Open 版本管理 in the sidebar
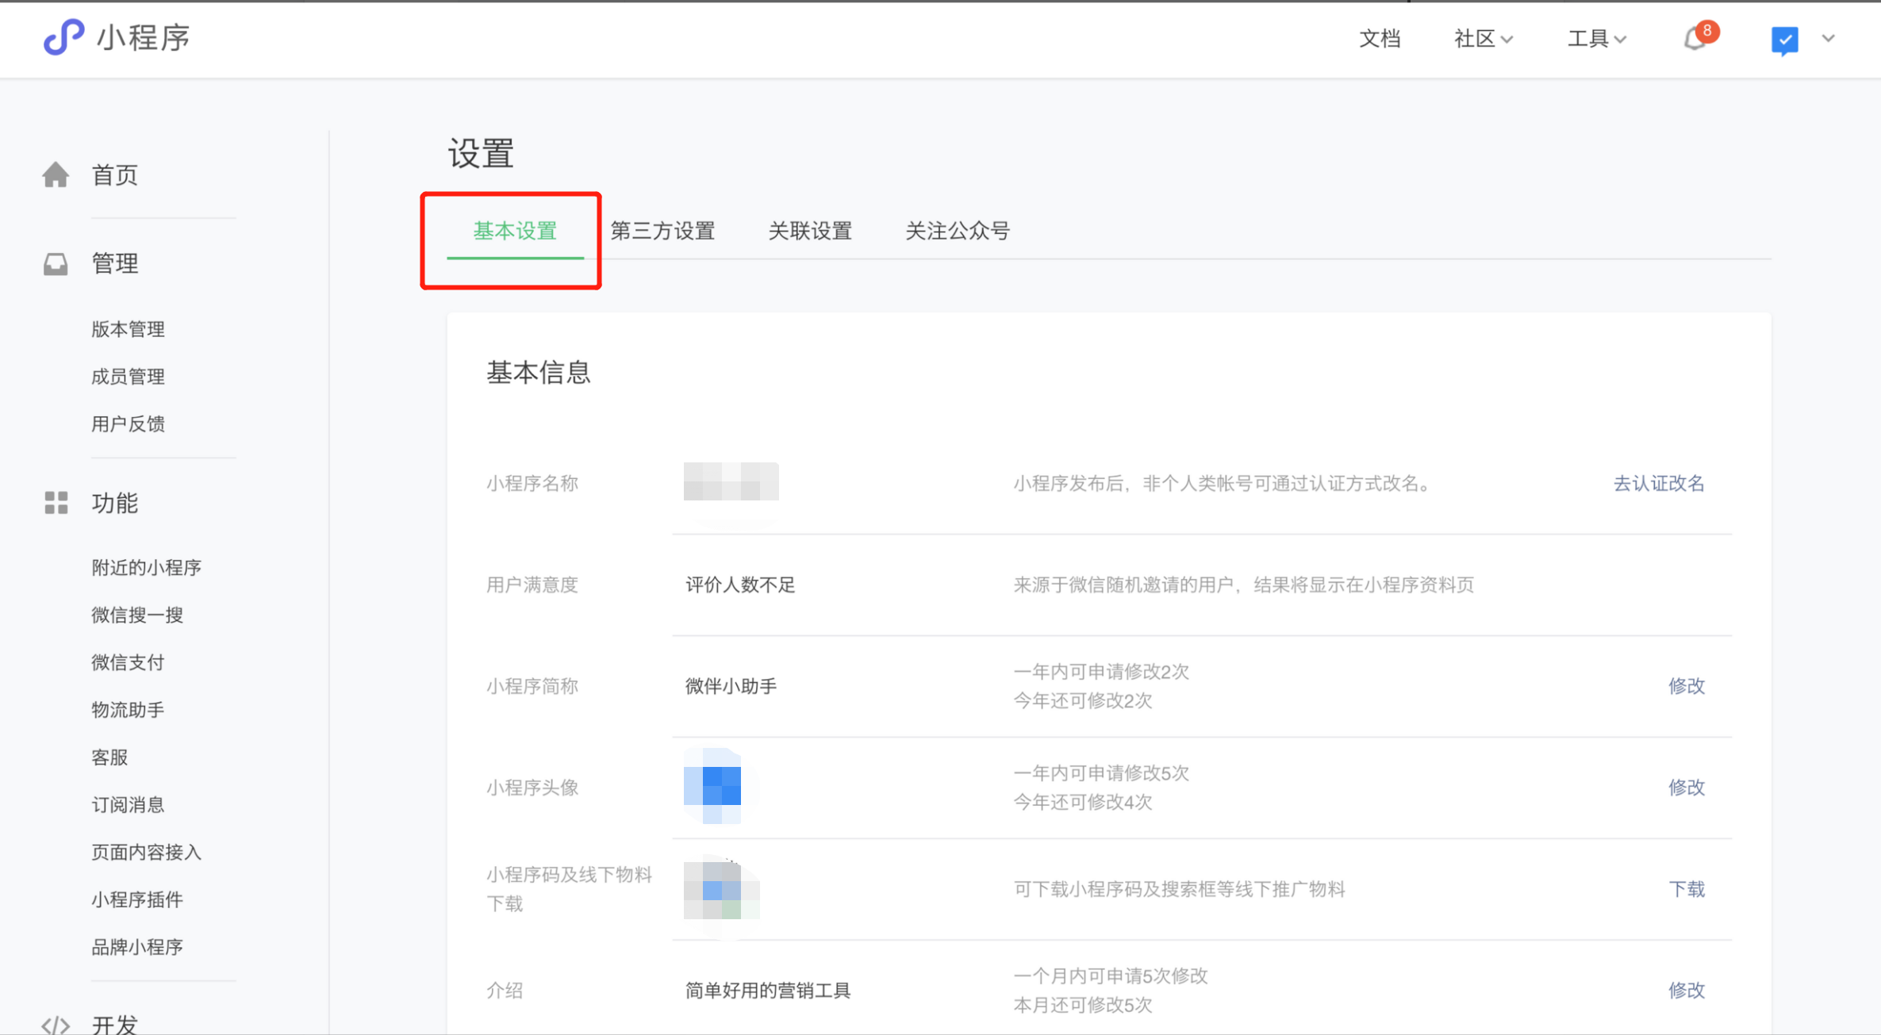The image size is (1881, 1035). click(x=128, y=329)
